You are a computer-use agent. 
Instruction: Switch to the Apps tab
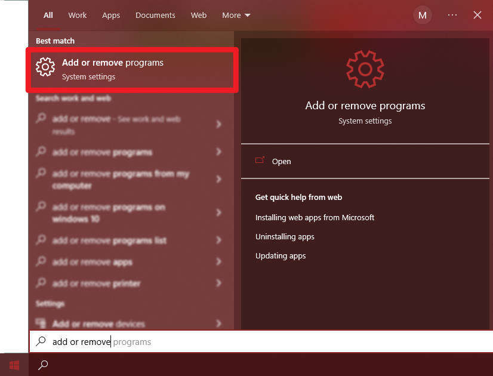click(x=111, y=15)
